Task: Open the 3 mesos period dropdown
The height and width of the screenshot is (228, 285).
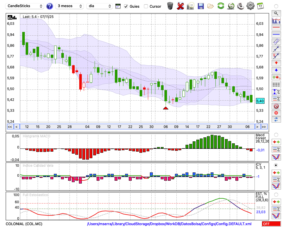Action: coord(69,6)
